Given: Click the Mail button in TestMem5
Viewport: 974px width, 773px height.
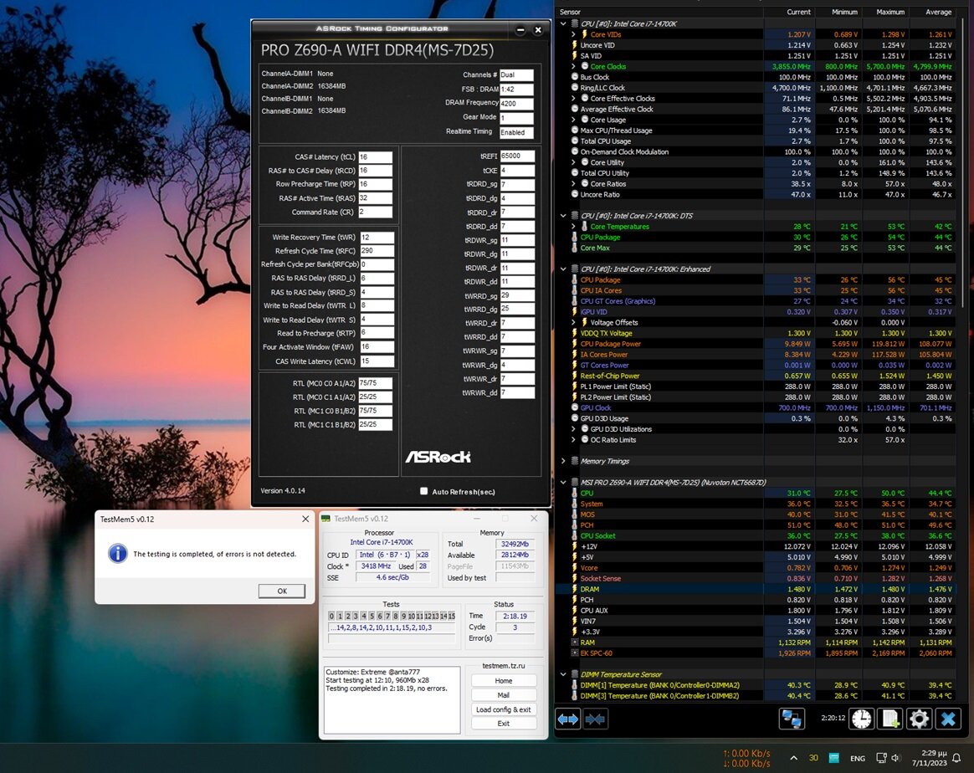Looking at the screenshot, I should click(503, 694).
